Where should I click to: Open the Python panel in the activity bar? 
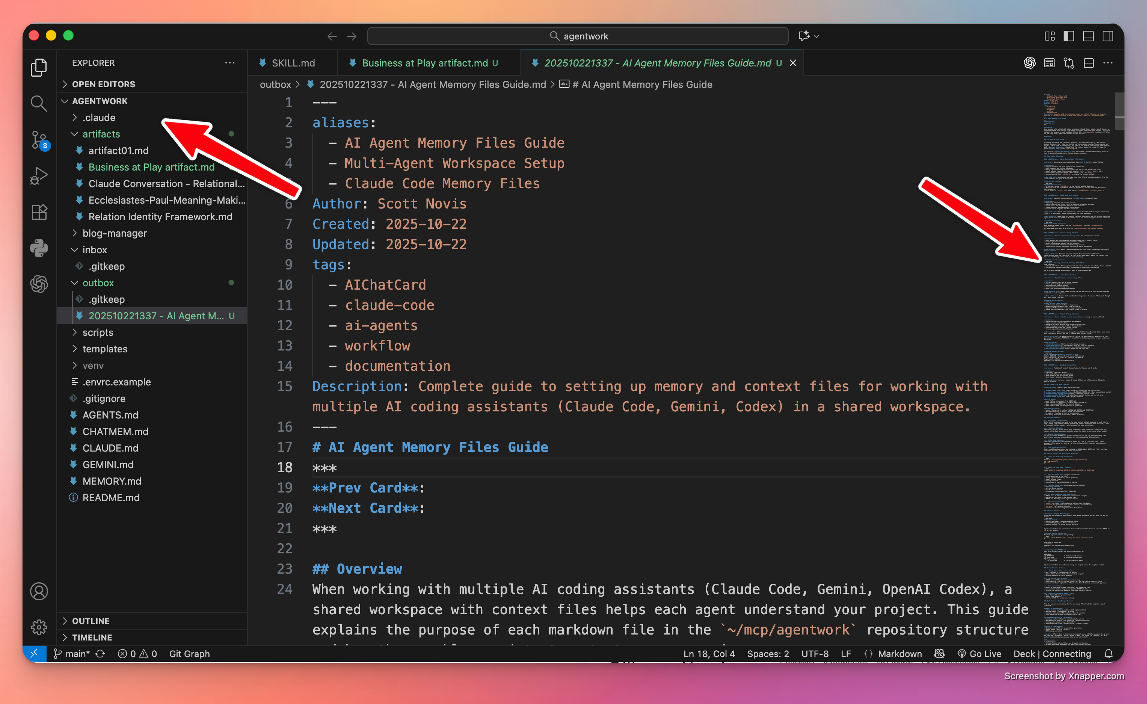point(39,248)
